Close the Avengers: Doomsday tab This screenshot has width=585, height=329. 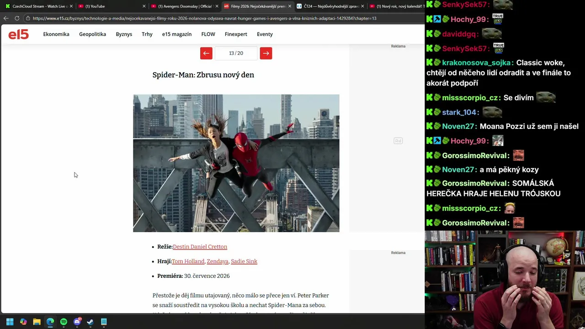217,6
